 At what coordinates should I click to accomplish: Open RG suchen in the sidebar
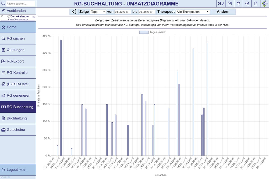pos(18,39)
